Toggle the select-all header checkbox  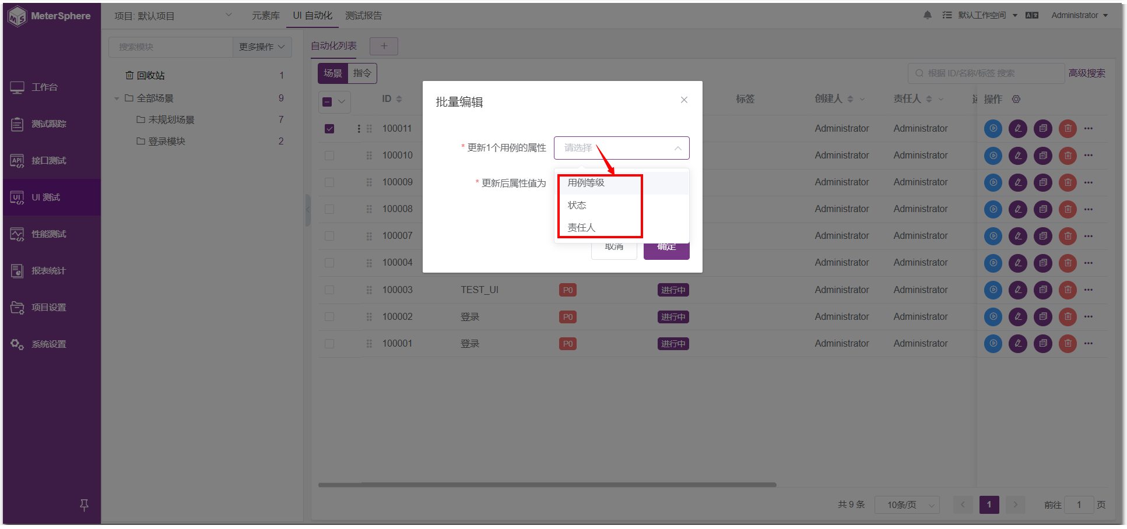click(x=327, y=102)
